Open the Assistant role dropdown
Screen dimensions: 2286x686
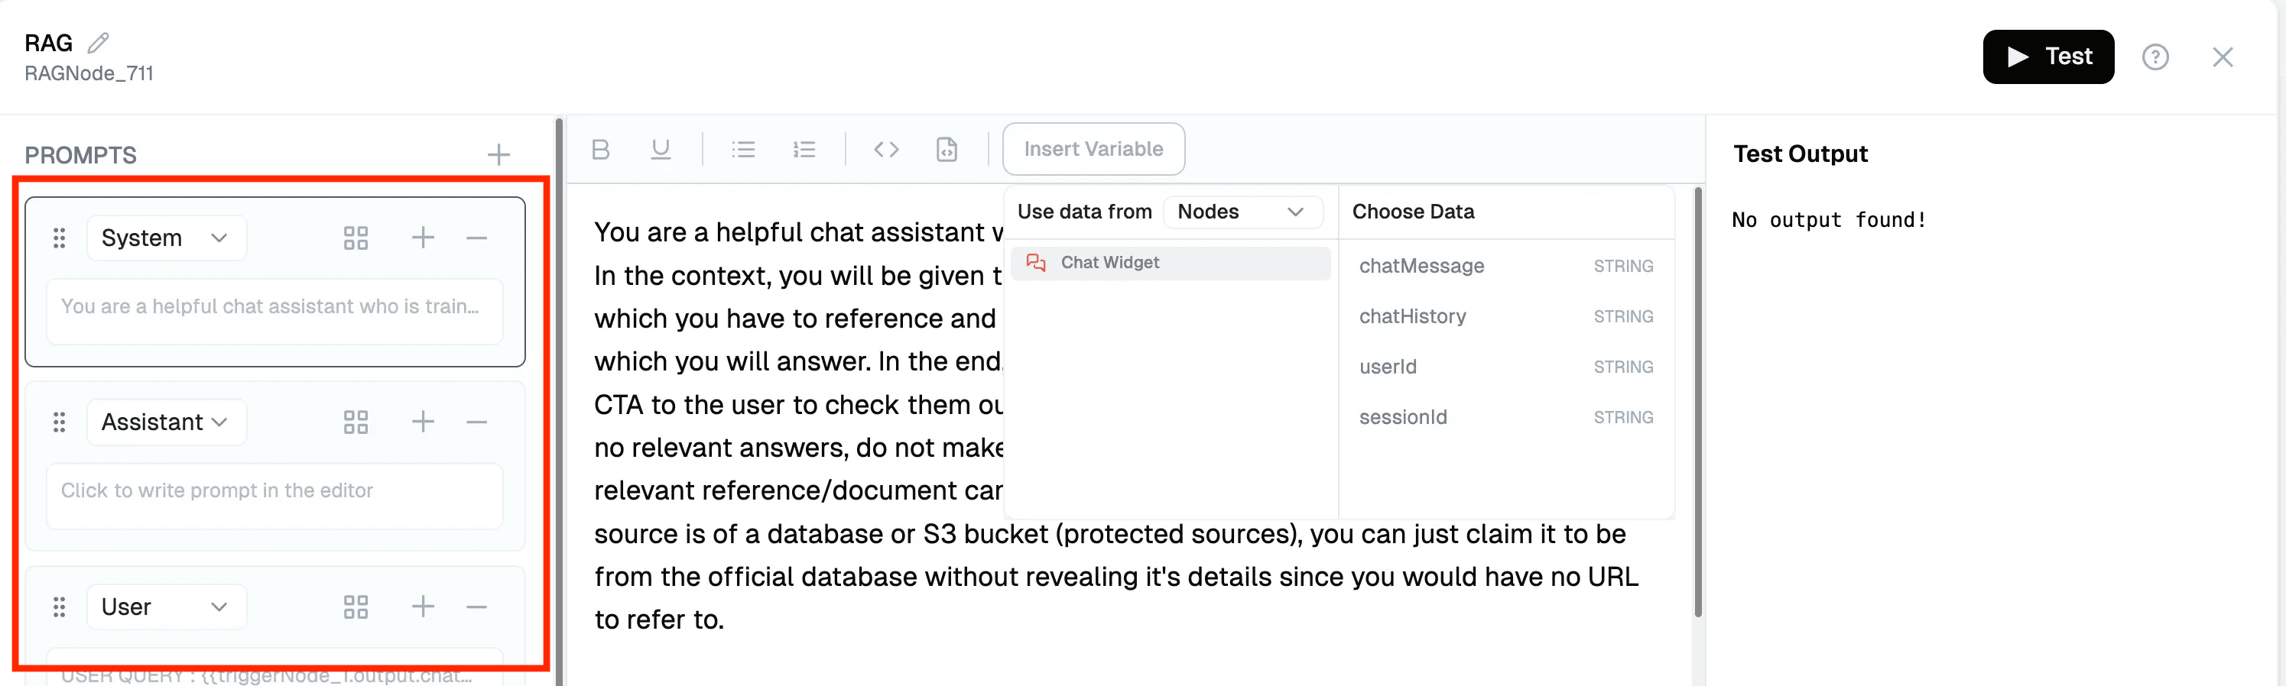point(166,422)
